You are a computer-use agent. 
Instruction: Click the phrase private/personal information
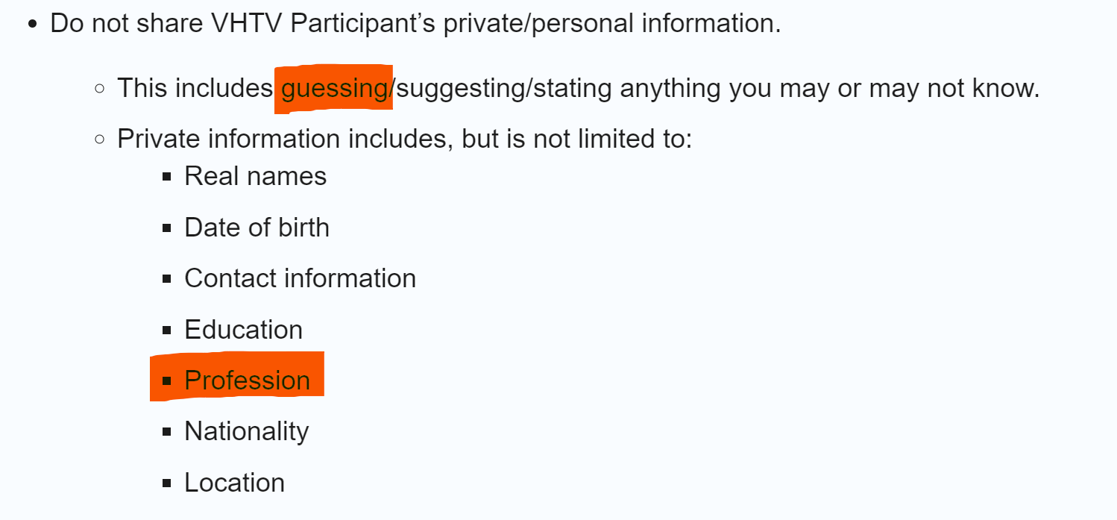coord(611,24)
